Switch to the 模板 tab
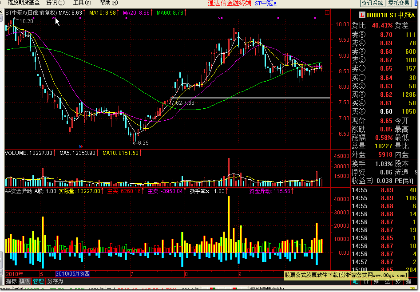Viewport: 420px width, 292px height. point(24,281)
